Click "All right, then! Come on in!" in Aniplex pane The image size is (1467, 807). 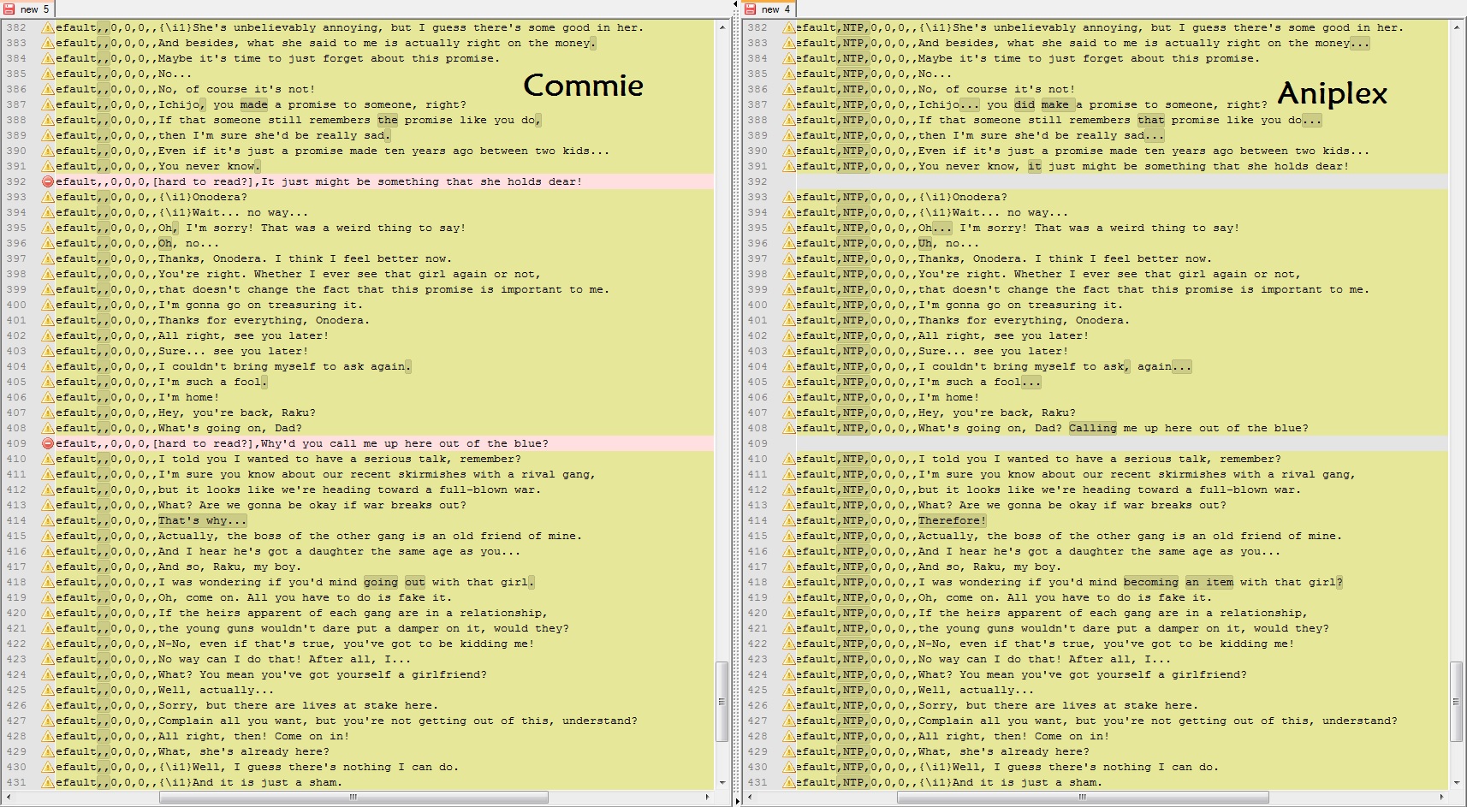[1014, 736]
